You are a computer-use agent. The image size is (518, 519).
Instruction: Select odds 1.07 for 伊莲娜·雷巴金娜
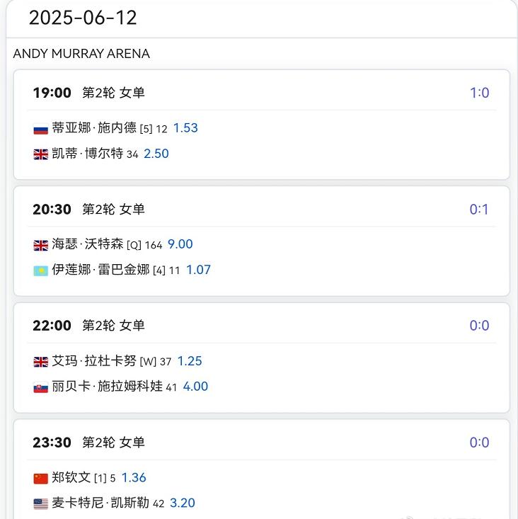point(198,270)
